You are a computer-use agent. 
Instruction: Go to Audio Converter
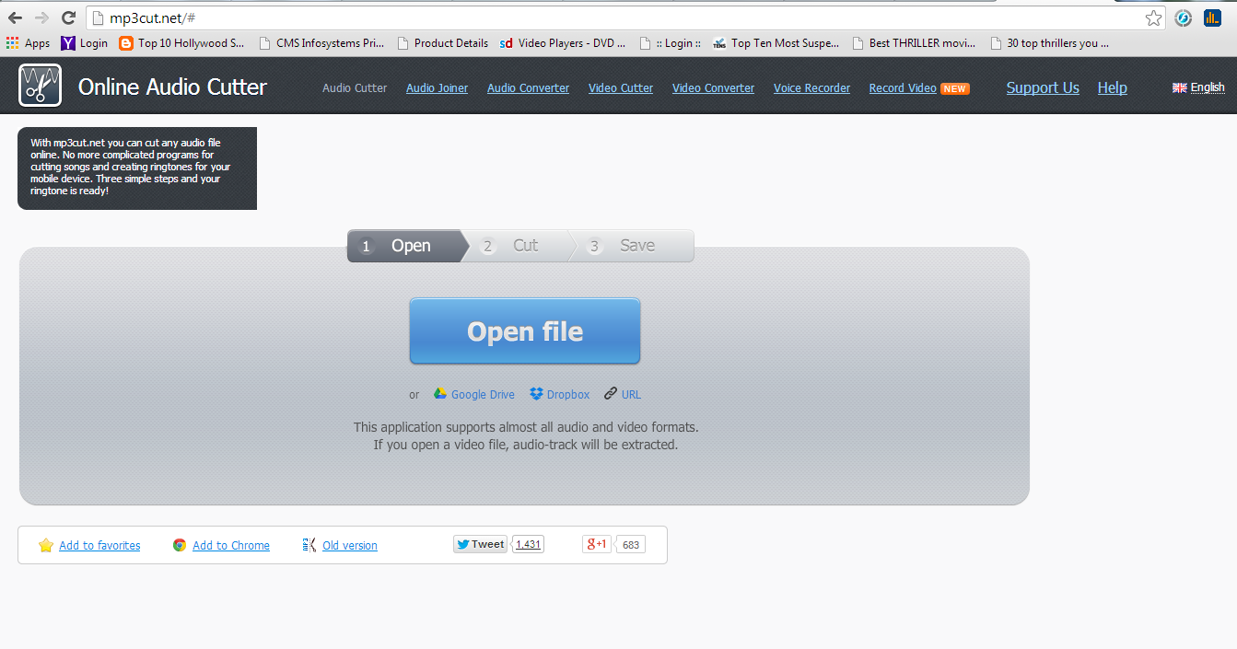click(x=528, y=88)
